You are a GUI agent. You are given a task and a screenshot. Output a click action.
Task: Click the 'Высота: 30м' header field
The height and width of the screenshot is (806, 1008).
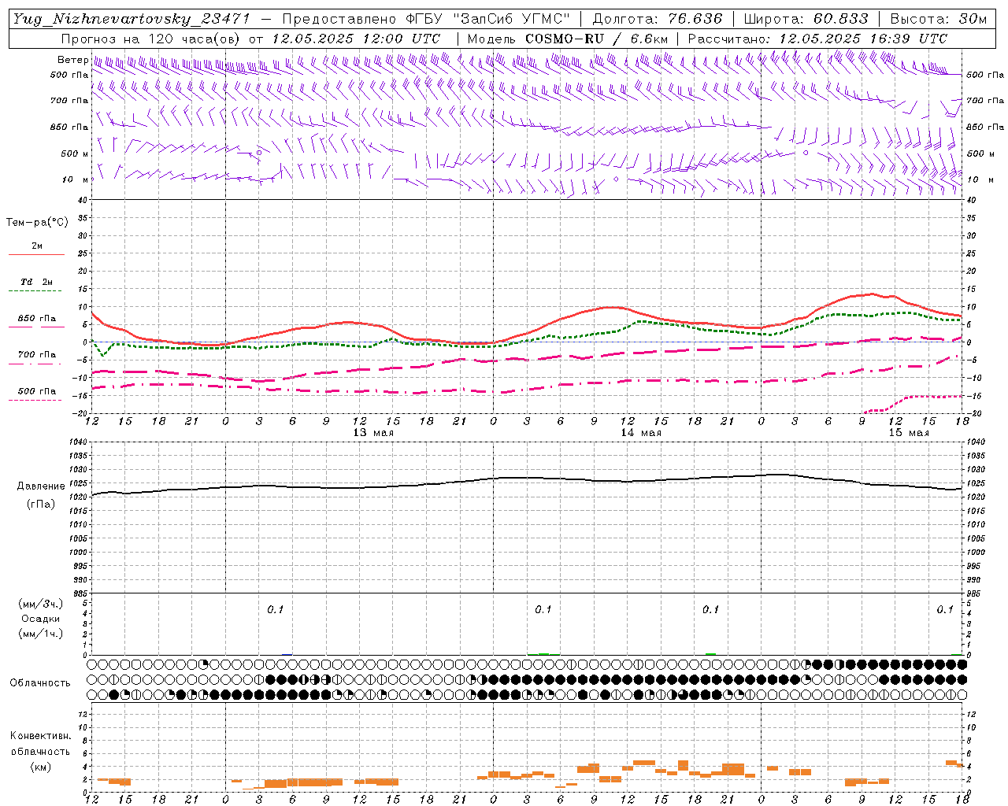coord(938,19)
